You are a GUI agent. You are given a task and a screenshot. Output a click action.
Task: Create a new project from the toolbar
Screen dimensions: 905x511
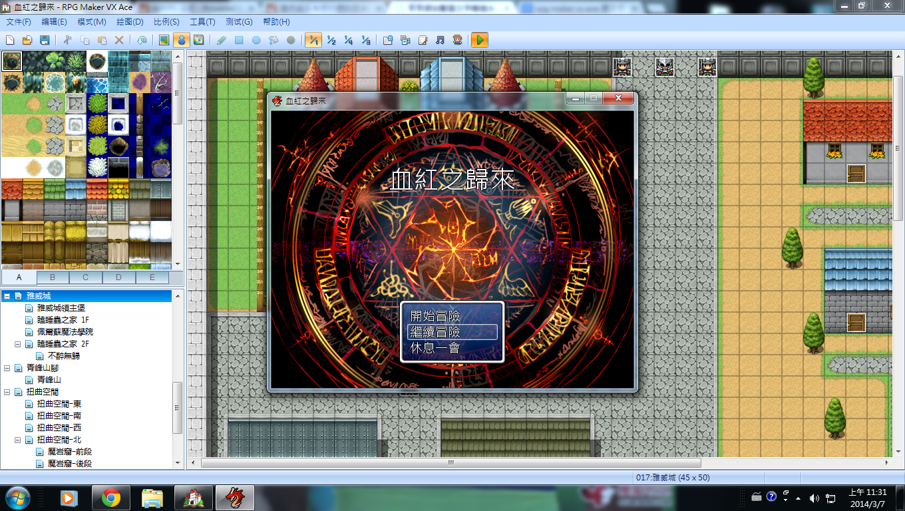tap(10, 40)
